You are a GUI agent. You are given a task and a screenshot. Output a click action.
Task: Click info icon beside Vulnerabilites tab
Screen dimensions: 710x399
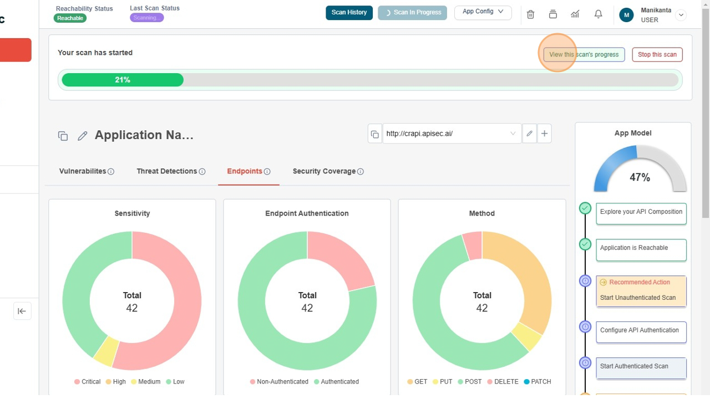[111, 172]
